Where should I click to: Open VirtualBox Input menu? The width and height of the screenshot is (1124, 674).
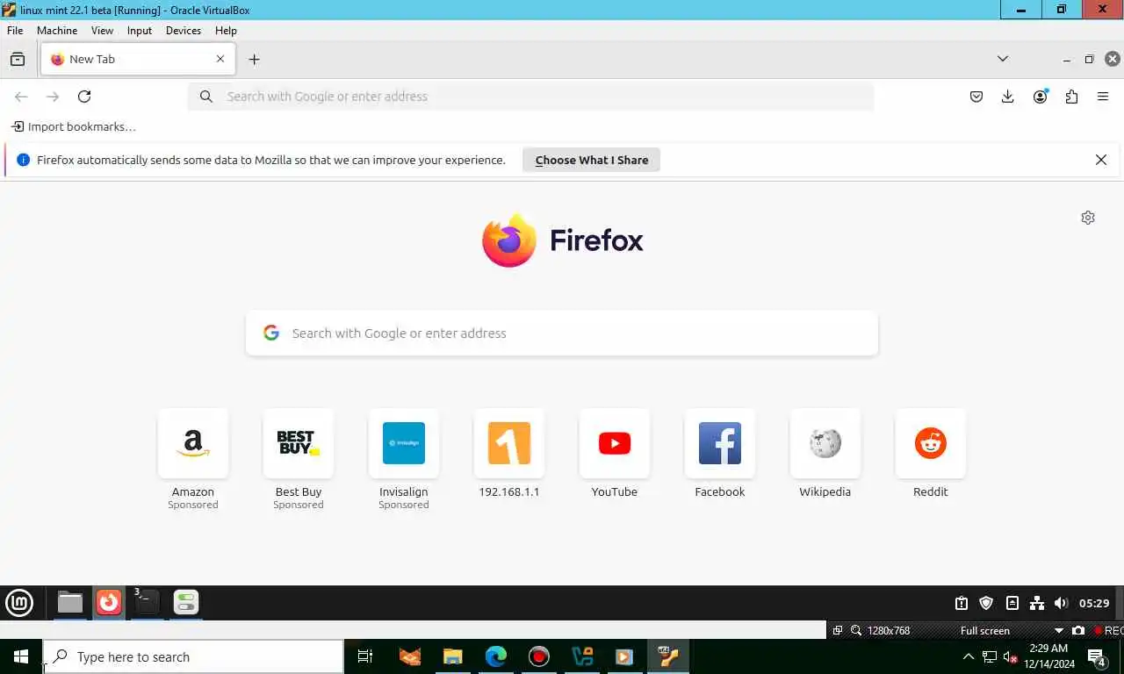pos(140,30)
